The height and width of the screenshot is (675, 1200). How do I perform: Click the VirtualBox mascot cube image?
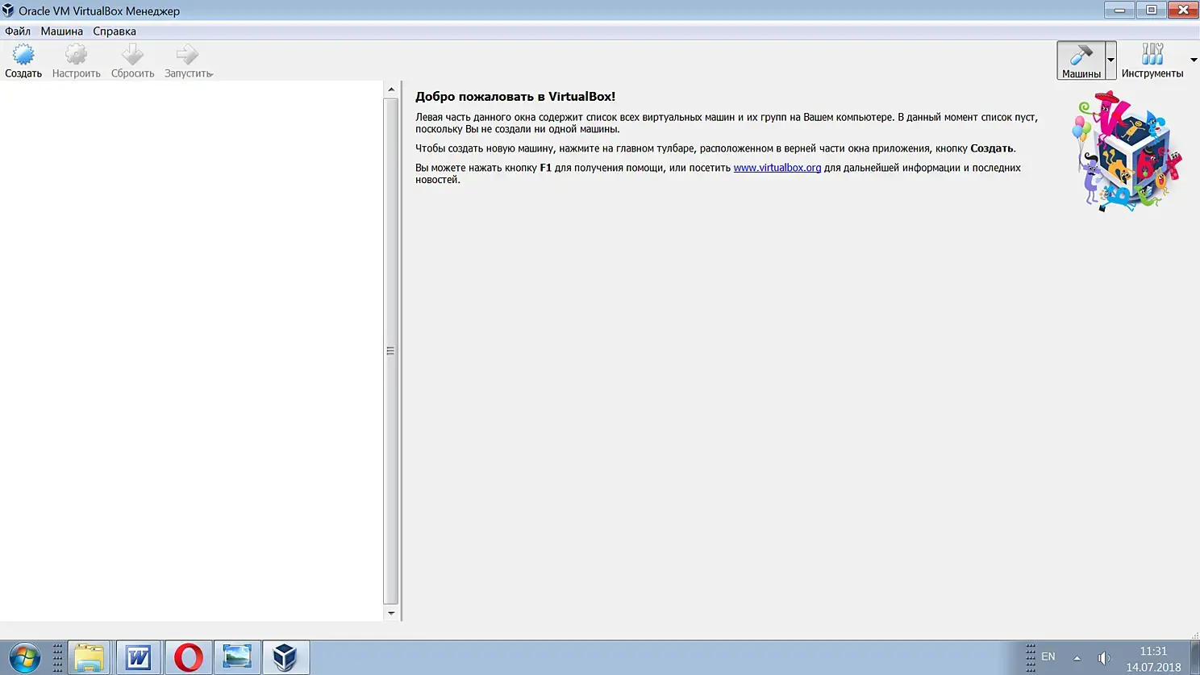click(1127, 152)
